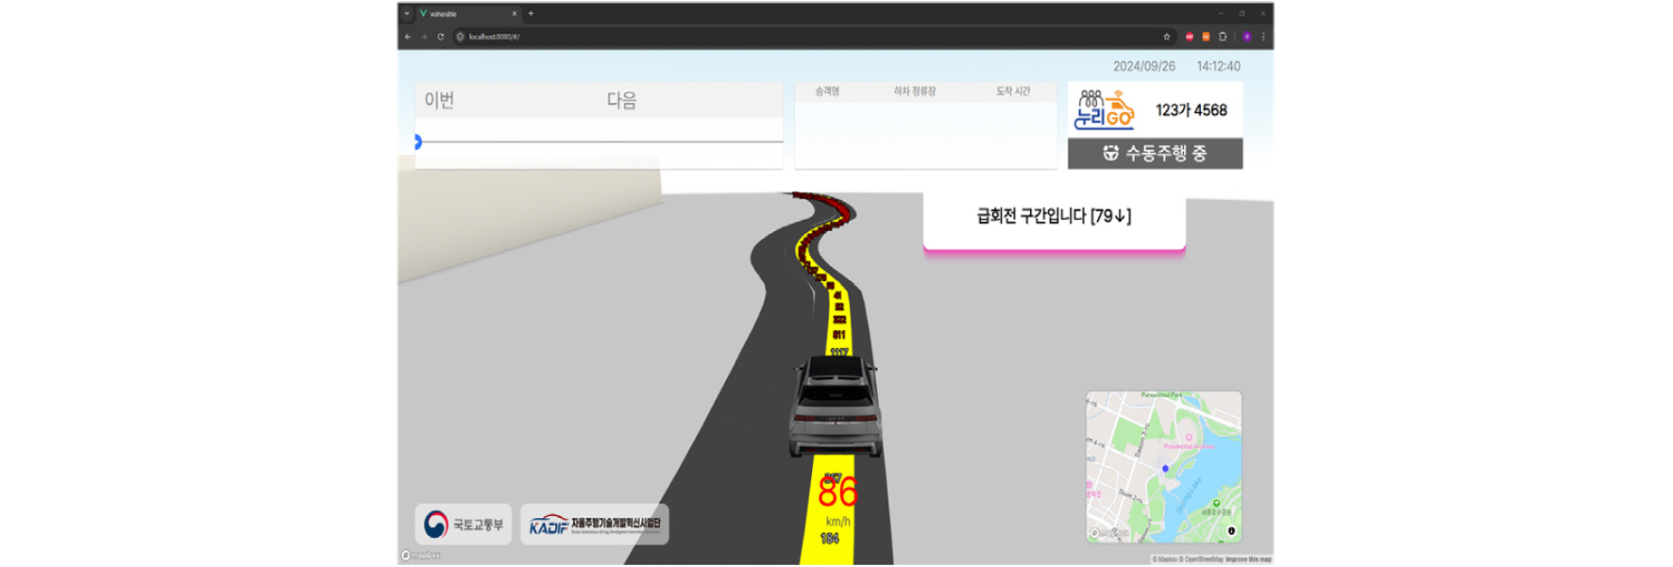Viewport: 1673px width, 567px height.
Task: Toggle the 수동주행 중 driving mode button
Action: pos(1155,154)
